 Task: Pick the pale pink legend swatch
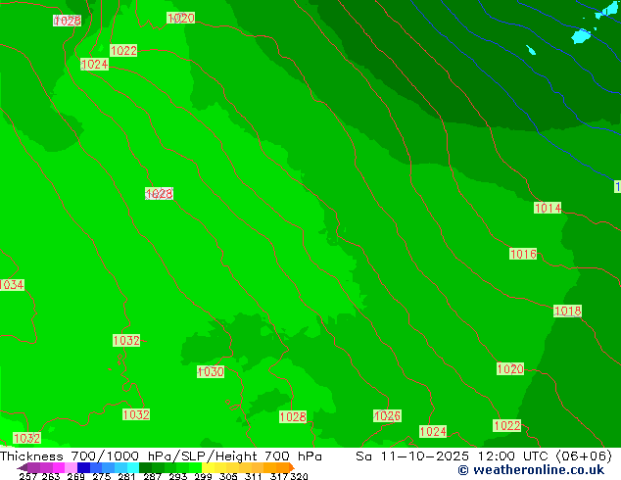pyautogui.click(x=71, y=467)
